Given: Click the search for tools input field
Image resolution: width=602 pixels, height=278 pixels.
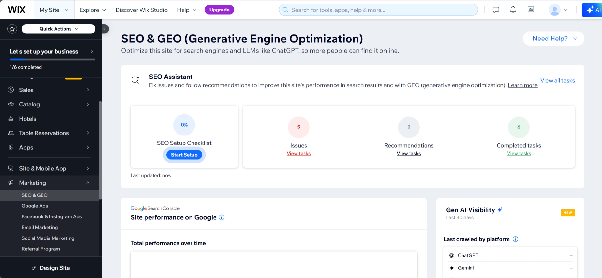Looking at the screenshot, I should (378, 10).
